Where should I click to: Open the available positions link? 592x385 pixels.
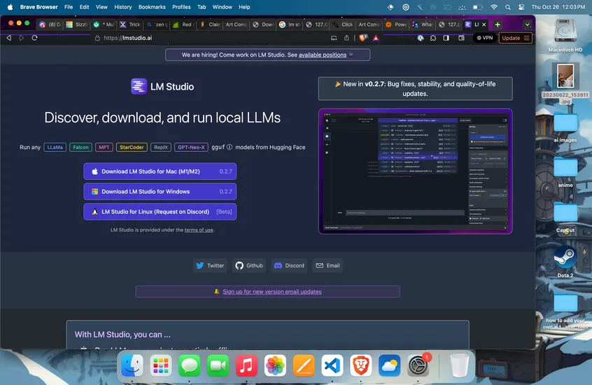(x=323, y=55)
